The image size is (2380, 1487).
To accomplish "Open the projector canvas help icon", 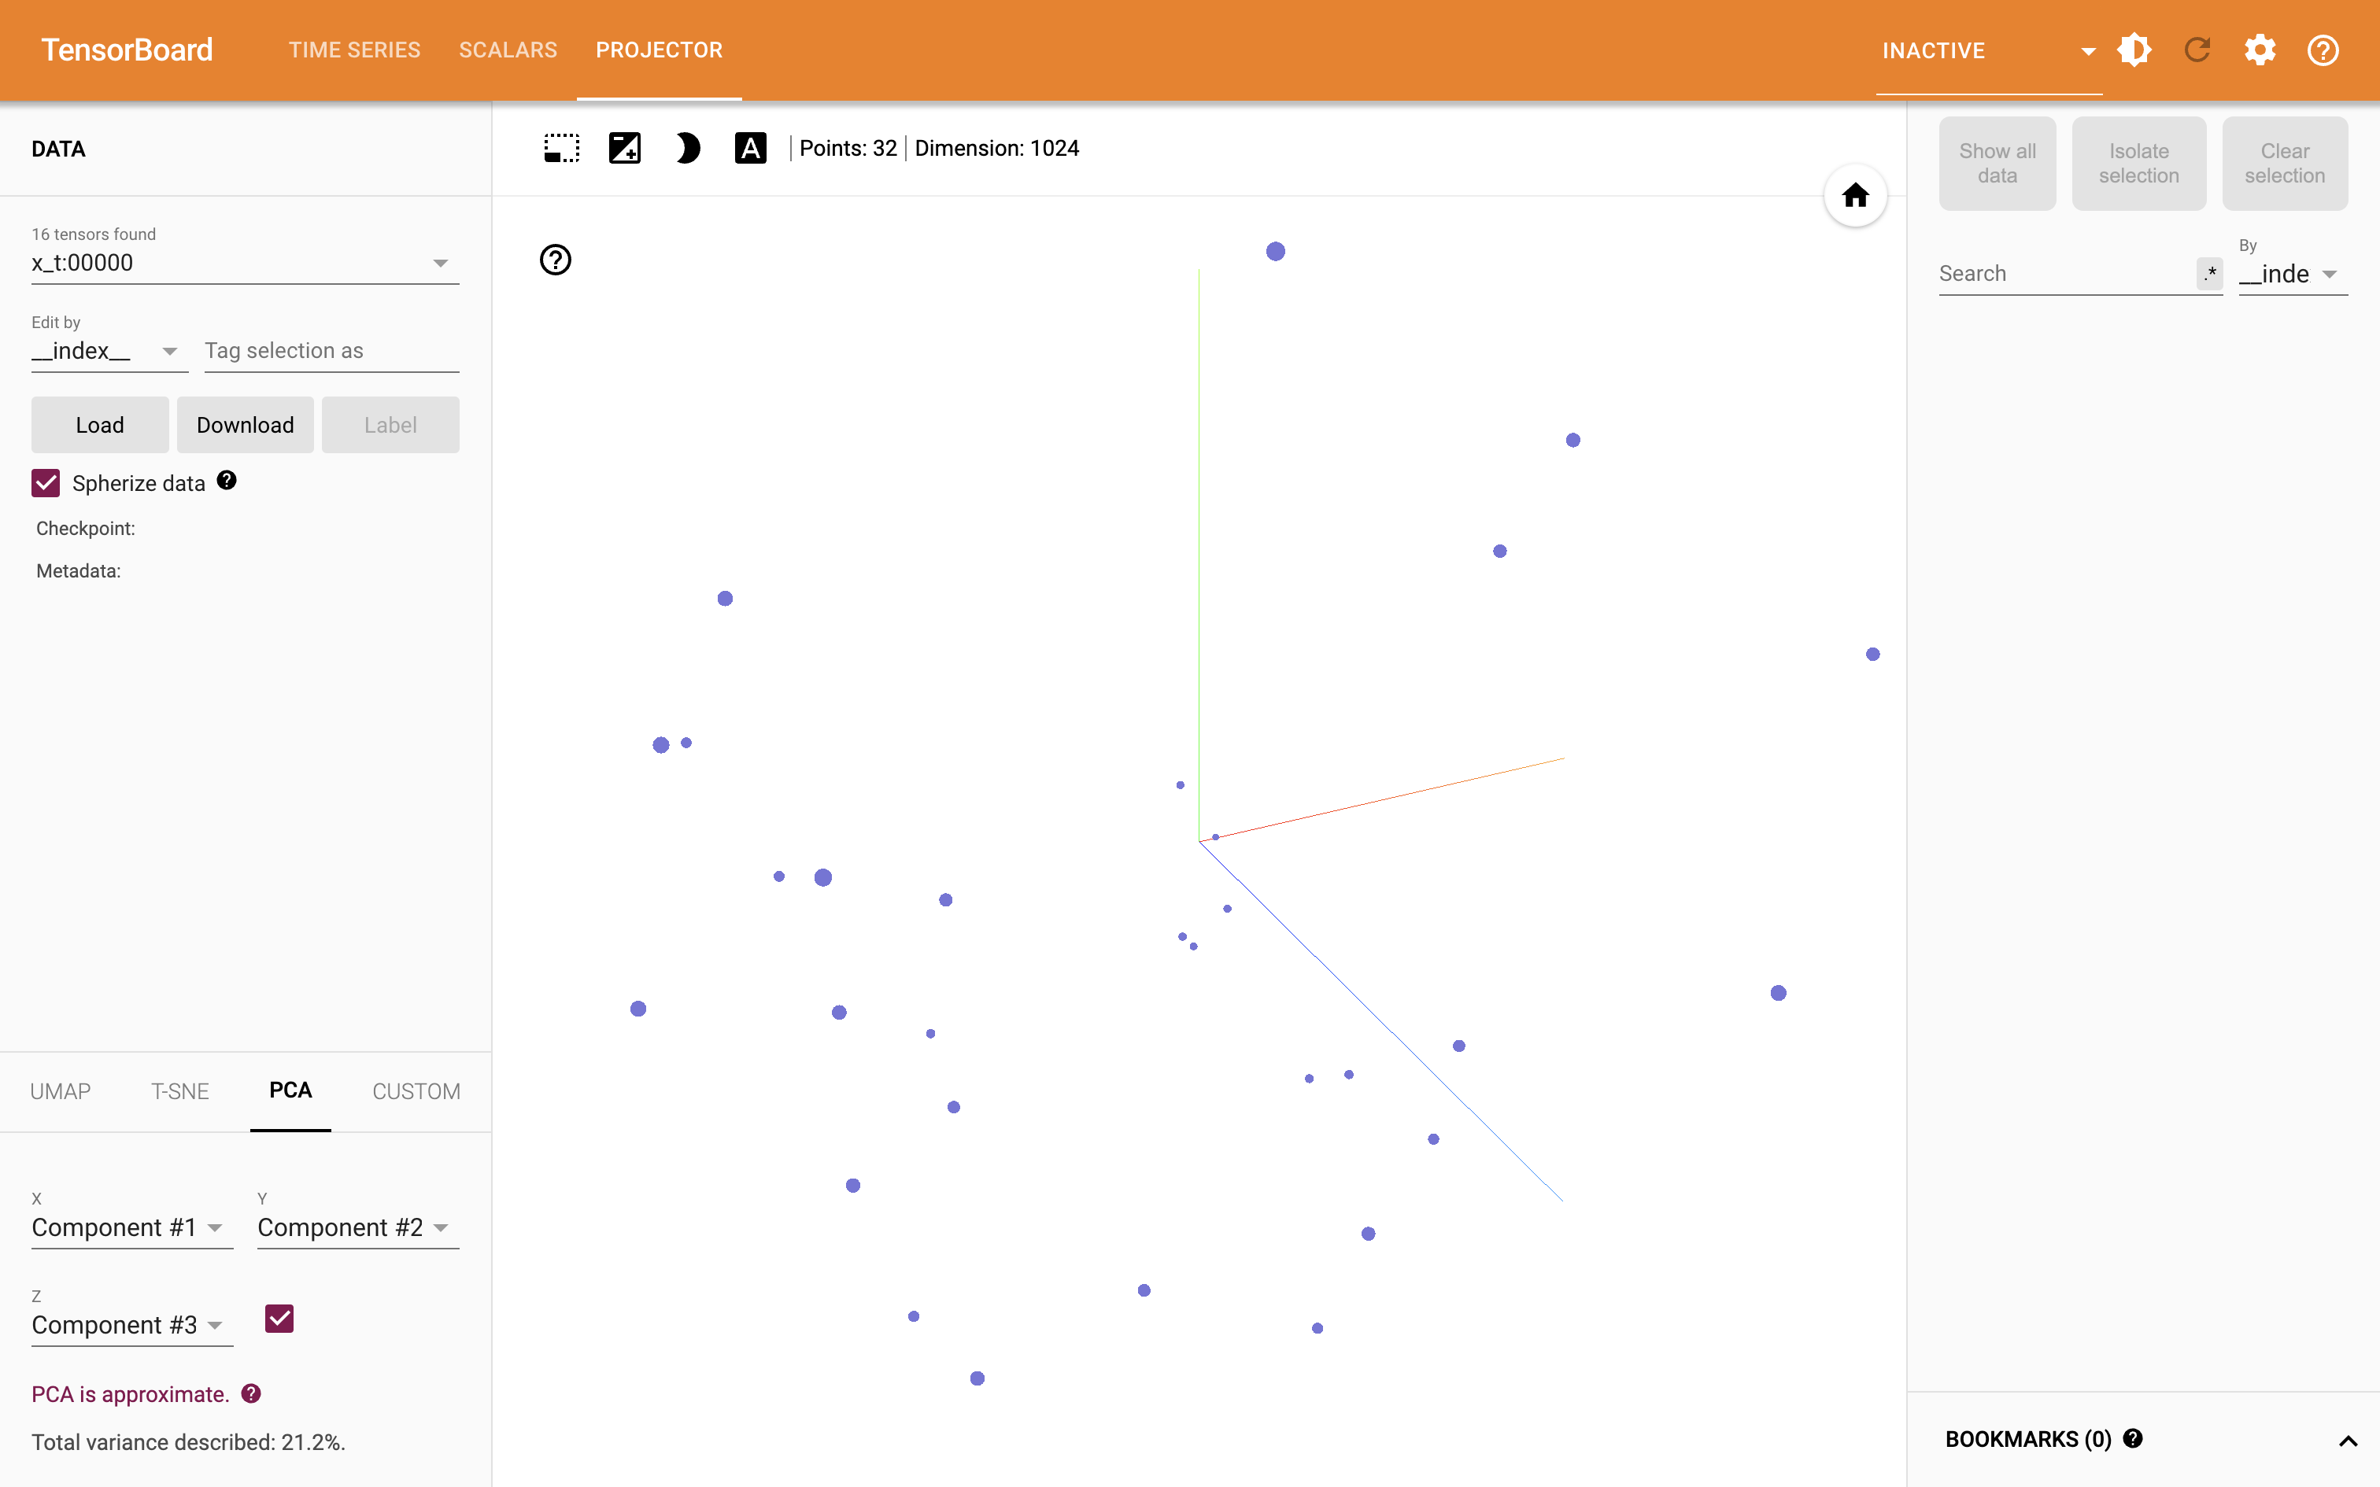I will click(556, 260).
